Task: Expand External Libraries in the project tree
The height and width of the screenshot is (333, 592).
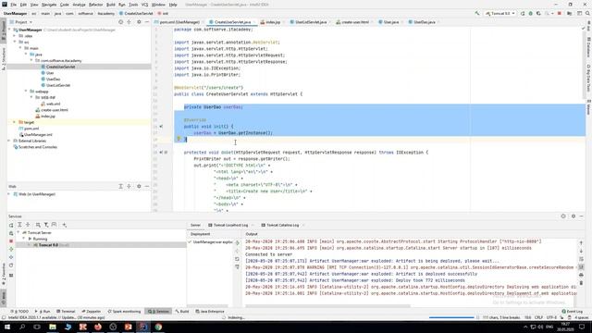Action: pos(10,141)
